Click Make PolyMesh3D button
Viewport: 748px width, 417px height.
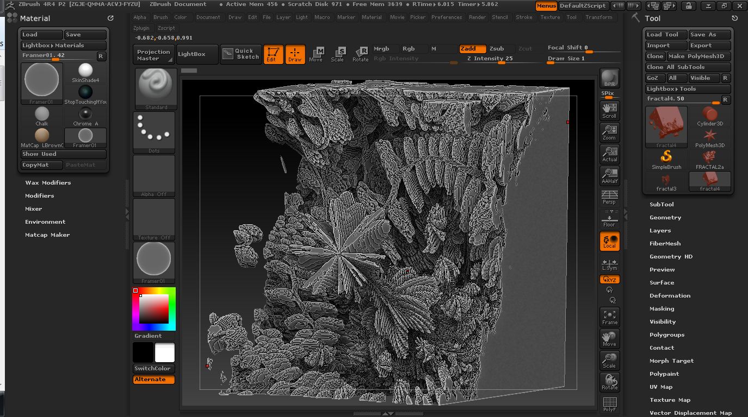(698, 56)
